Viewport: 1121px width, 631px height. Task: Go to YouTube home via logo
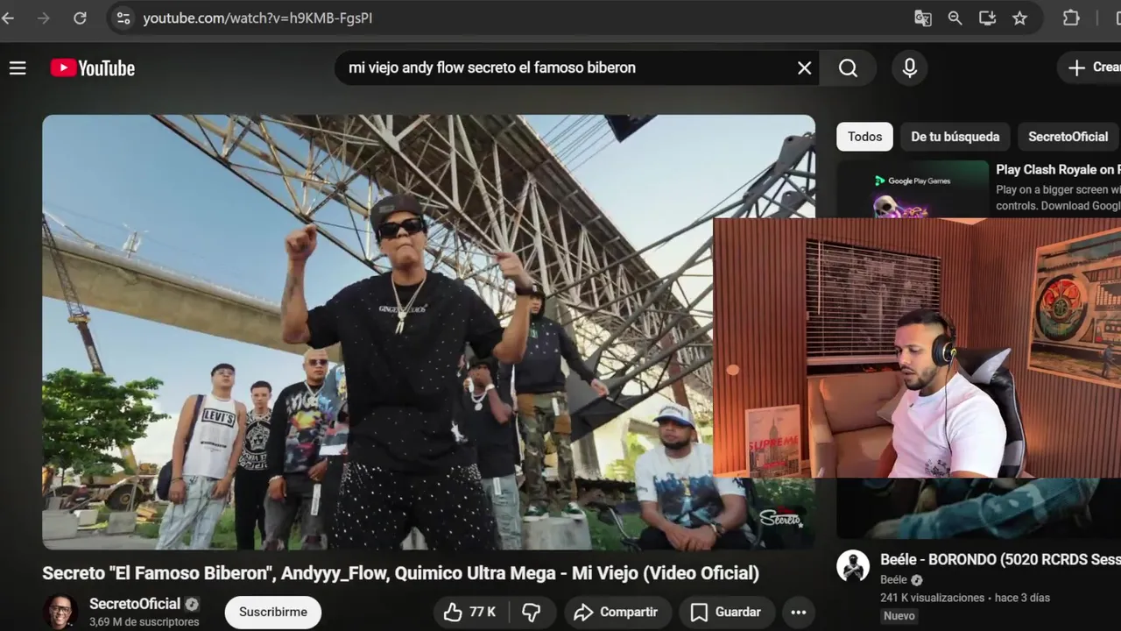click(x=92, y=68)
